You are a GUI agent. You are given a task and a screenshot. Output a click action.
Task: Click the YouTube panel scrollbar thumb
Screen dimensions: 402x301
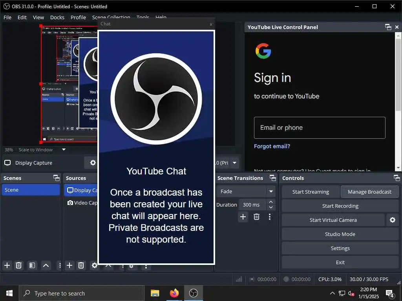click(398, 75)
